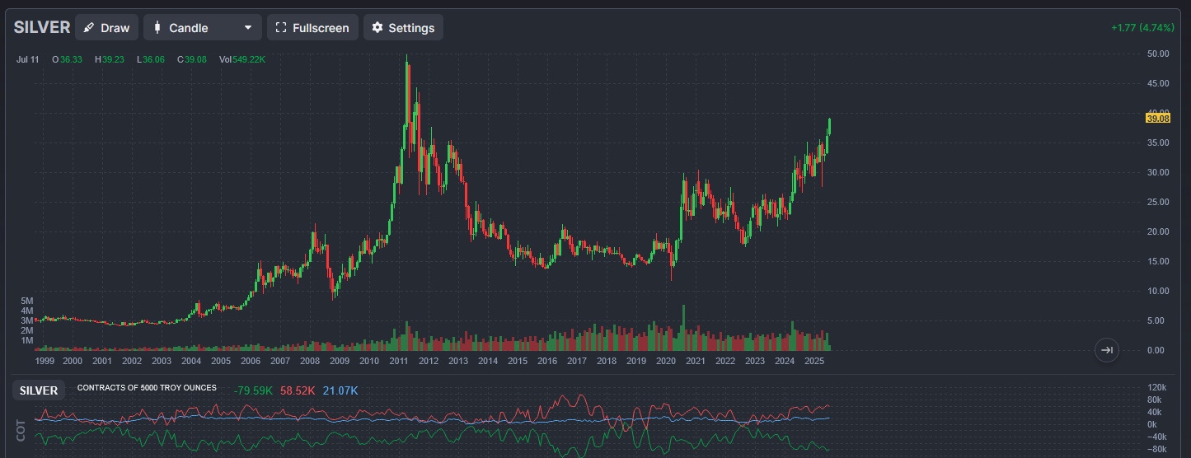
Task: Switch chart to Fullscreen mode
Action: pos(312,27)
